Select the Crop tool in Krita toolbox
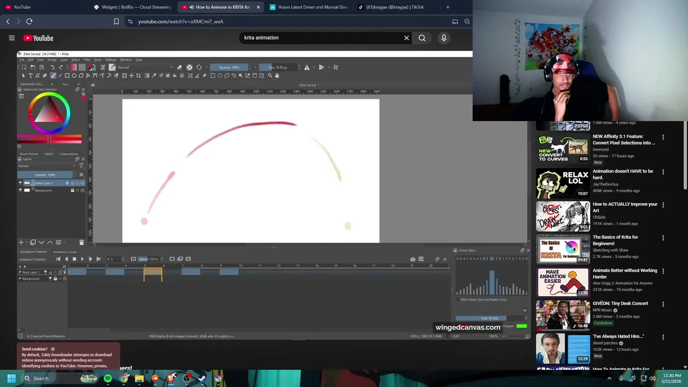Viewport: 688px width, 387px height. [138, 75]
